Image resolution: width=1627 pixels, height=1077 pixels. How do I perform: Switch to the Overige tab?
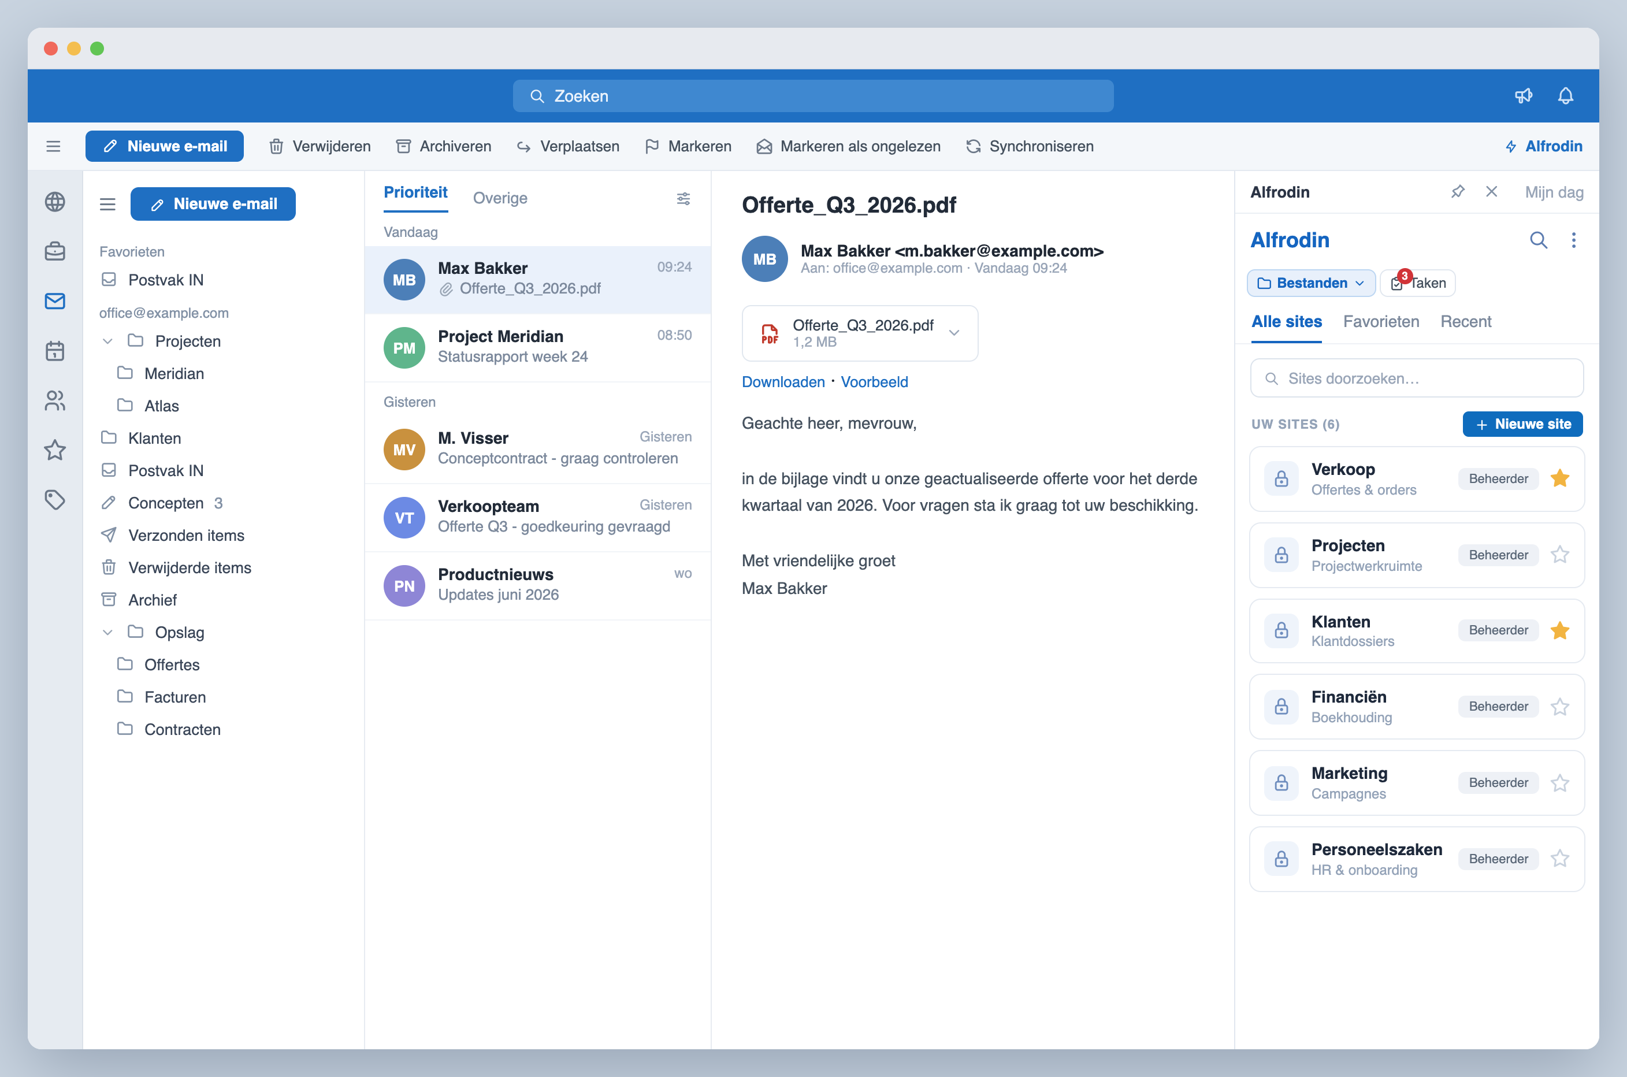point(500,199)
